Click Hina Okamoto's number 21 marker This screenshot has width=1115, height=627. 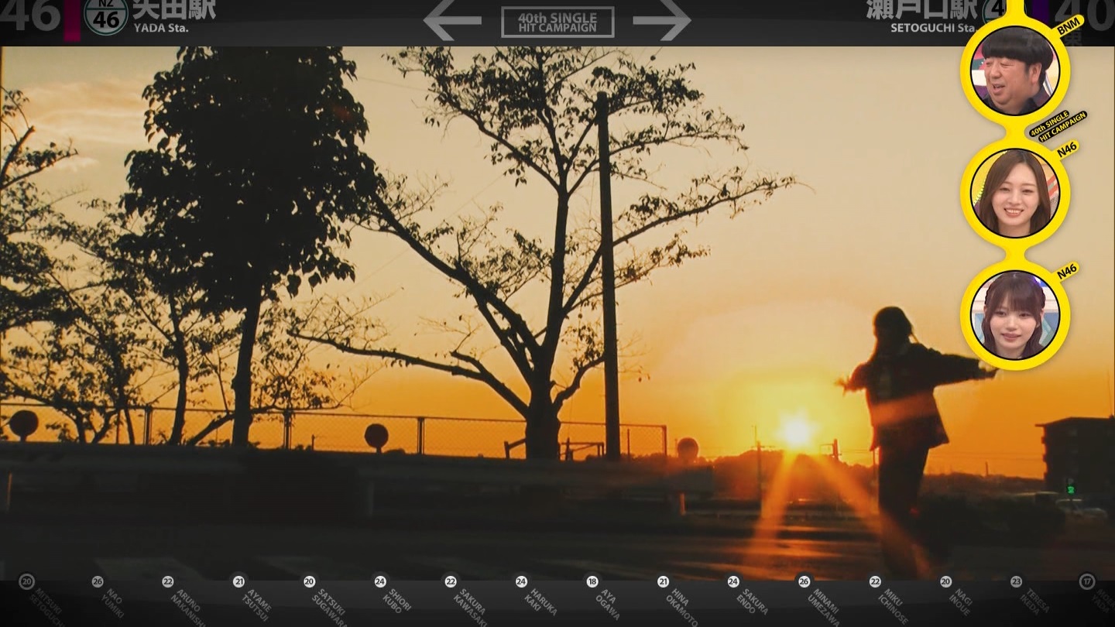663,581
